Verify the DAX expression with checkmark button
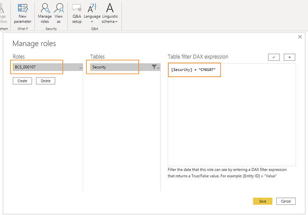Image resolution: width=308 pixels, height=215 pixels. [274, 57]
